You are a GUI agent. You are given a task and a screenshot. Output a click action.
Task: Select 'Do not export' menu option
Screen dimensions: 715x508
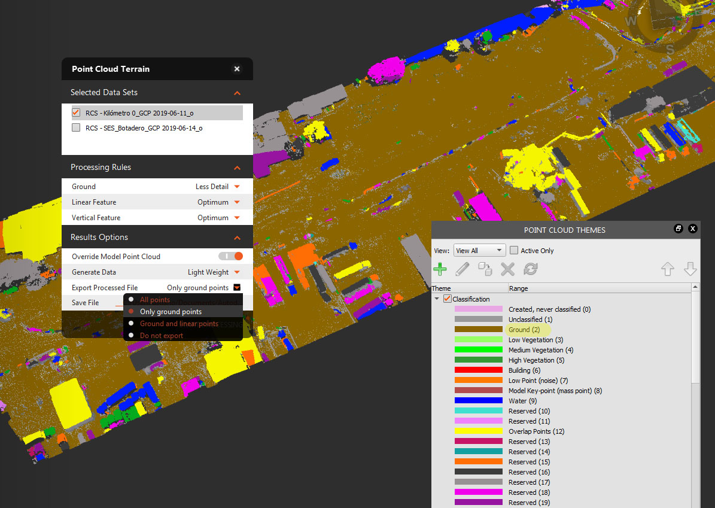click(x=161, y=336)
